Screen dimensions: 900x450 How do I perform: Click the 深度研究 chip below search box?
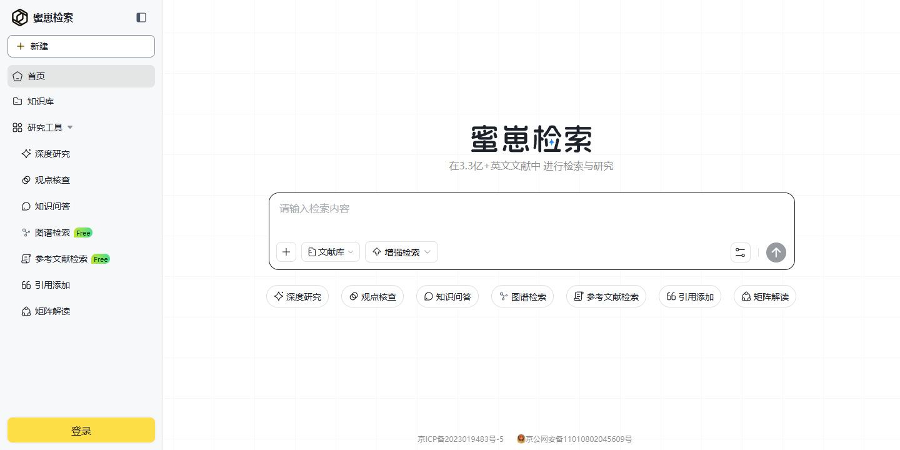[x=297, y=296]
